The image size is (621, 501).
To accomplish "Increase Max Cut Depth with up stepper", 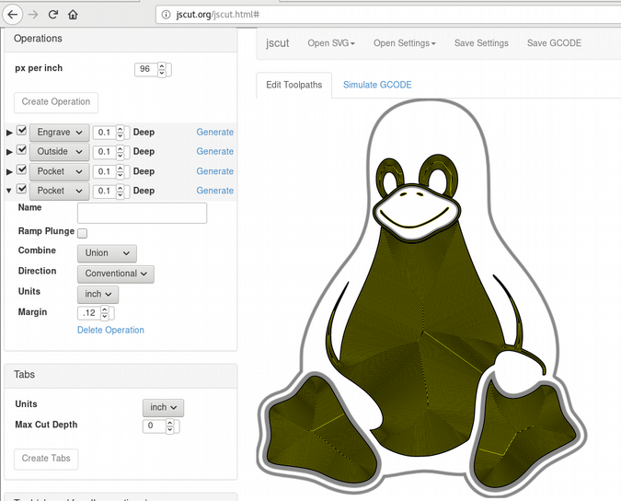I will click(x=169, y=423).
